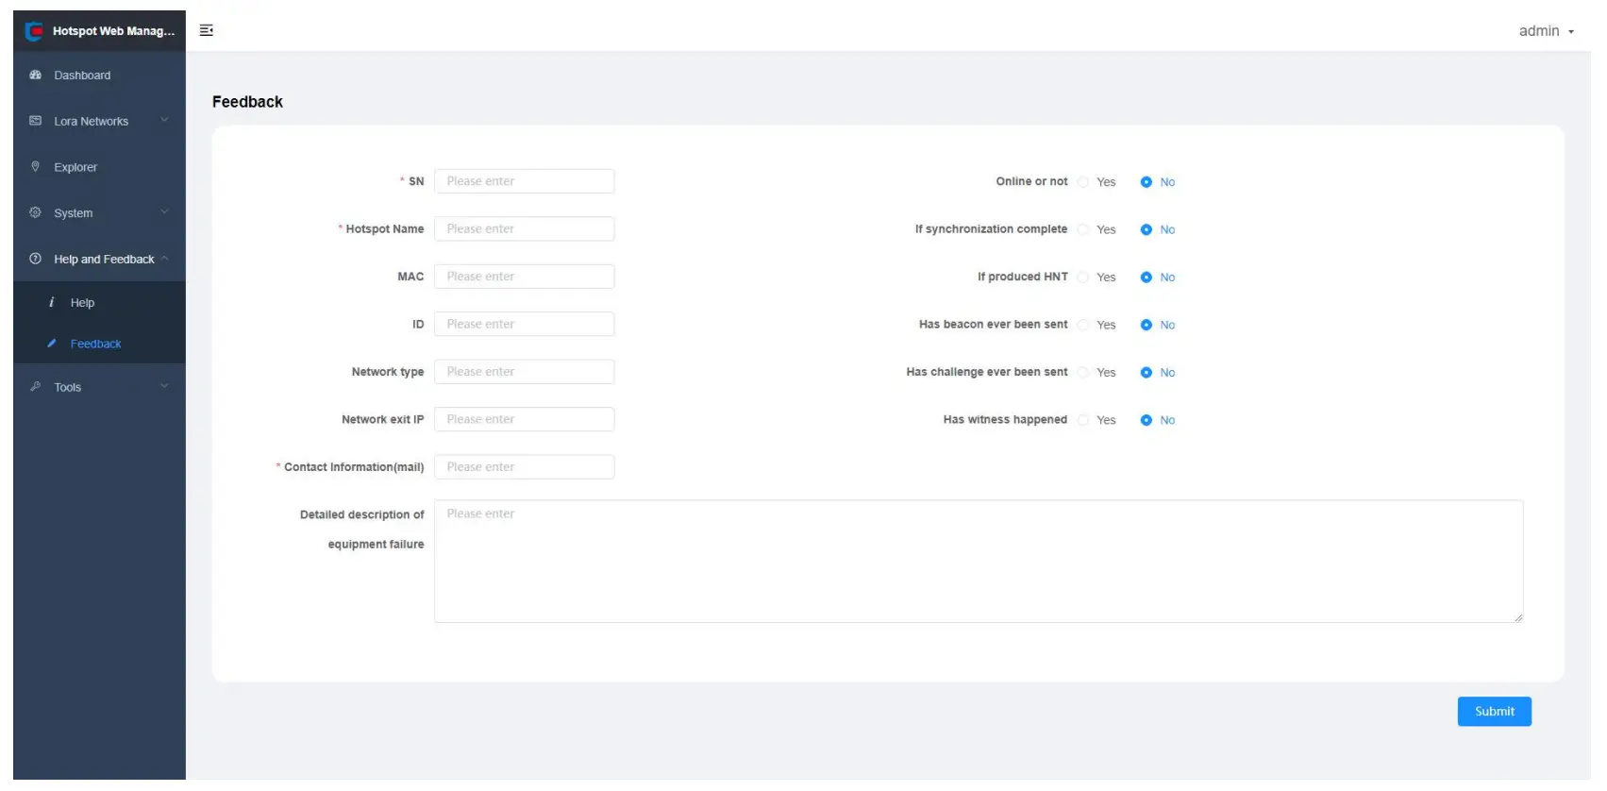
Task: Select Yes for If synchronization complete
Action: click(1083, 229)
